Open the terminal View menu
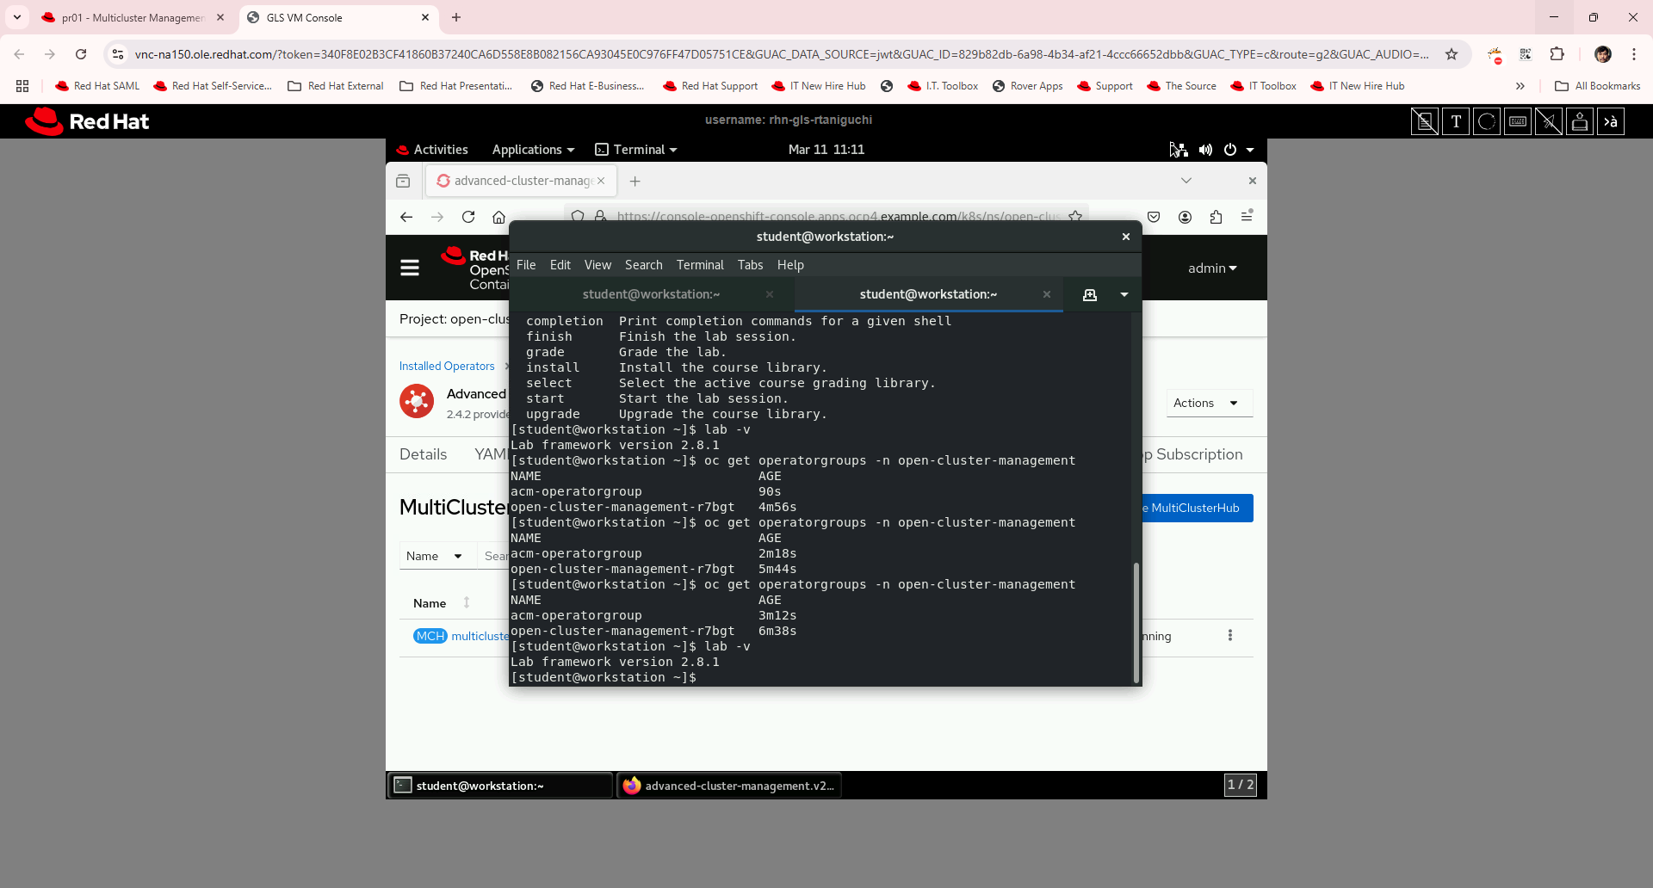The image size is (1653, 888). coord(597,265)
